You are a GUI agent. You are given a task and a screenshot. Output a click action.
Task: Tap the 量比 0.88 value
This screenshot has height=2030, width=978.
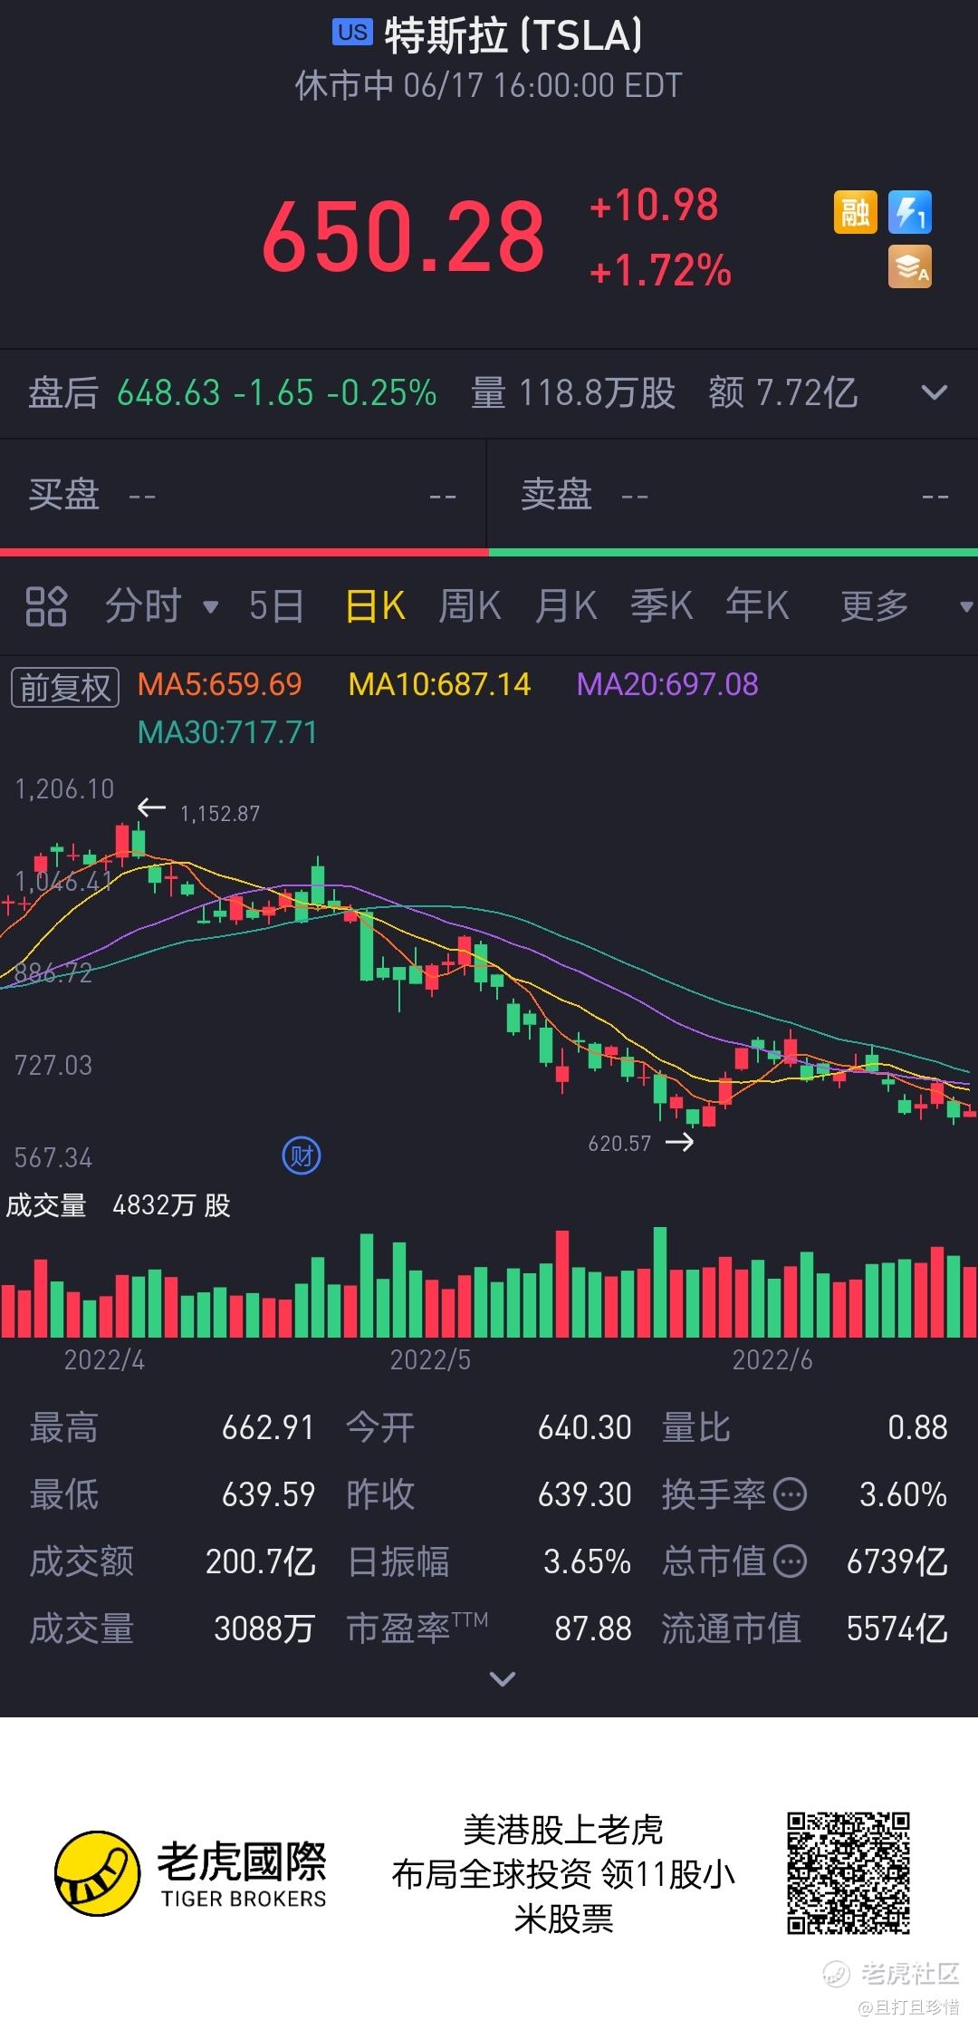coord(917,1428)
